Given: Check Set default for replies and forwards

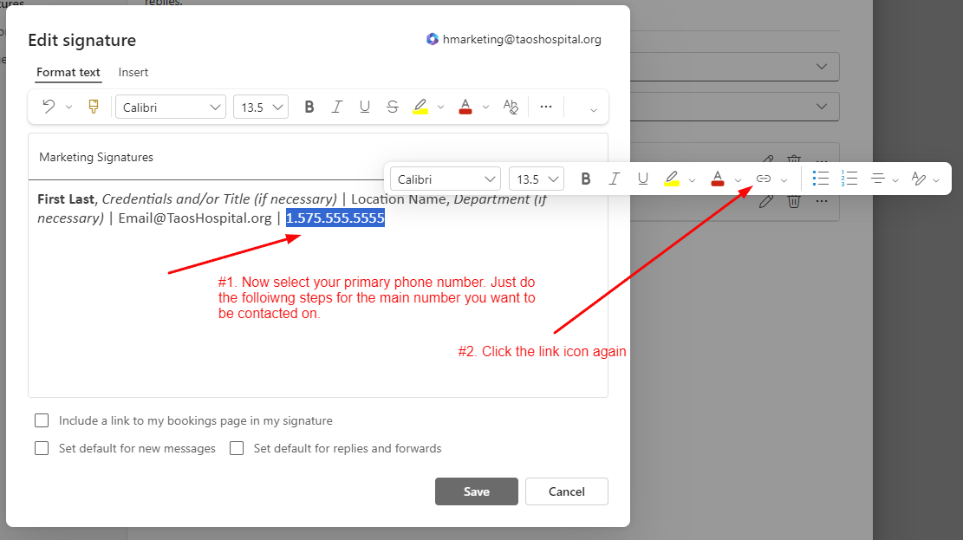Looking at the screenshot, I should click(237, 448).
